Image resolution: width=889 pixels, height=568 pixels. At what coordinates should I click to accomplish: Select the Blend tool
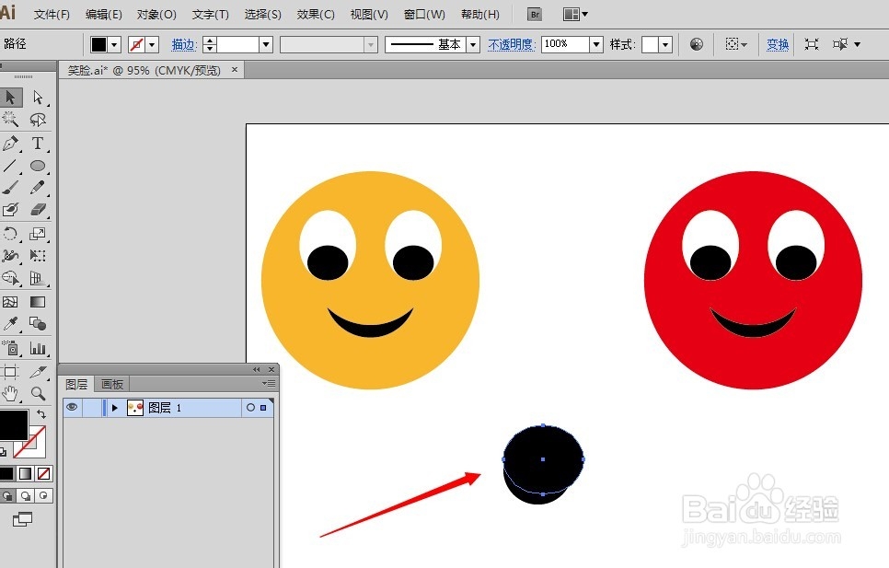tap(38, 324)
